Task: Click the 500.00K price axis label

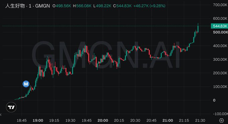Action: coord(220,32)
